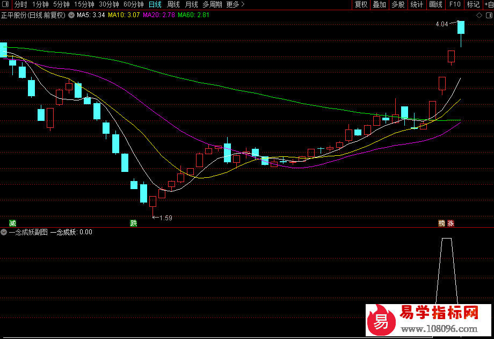
Task: Expand the 更多 periods menu
Action: tap(235, 4)
